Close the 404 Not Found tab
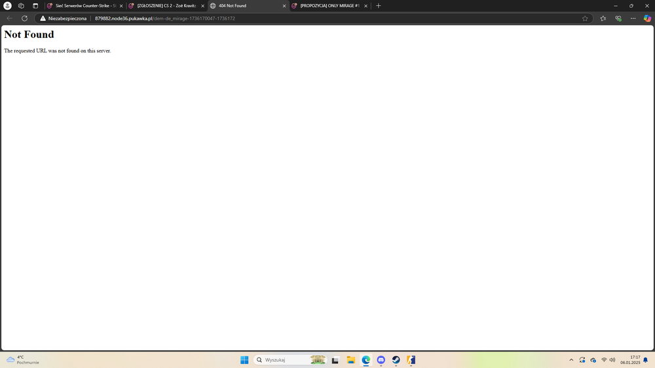The width and height of the screenshot is (655, 368). point(284,6)
